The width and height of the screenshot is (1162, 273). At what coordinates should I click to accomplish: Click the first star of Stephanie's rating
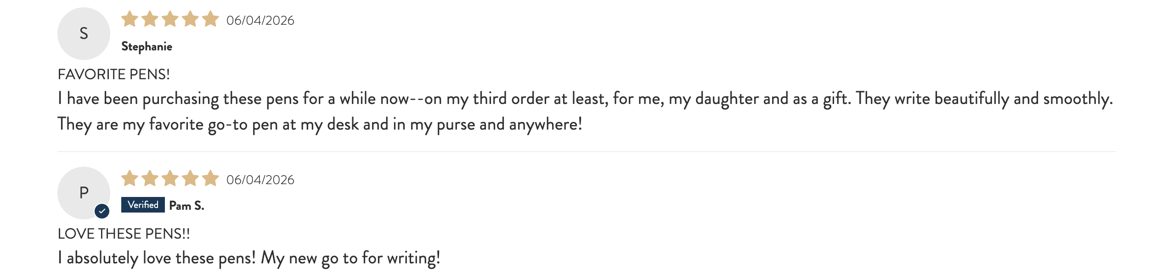click(130, 19)
